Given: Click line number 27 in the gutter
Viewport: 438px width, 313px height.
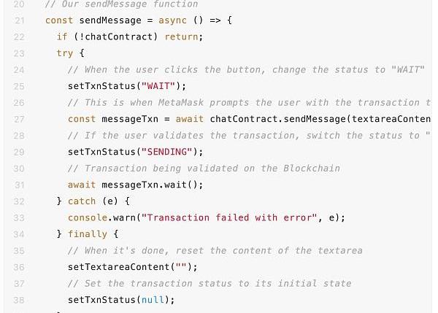Looking at the screenshot, I should click(19, 119).
